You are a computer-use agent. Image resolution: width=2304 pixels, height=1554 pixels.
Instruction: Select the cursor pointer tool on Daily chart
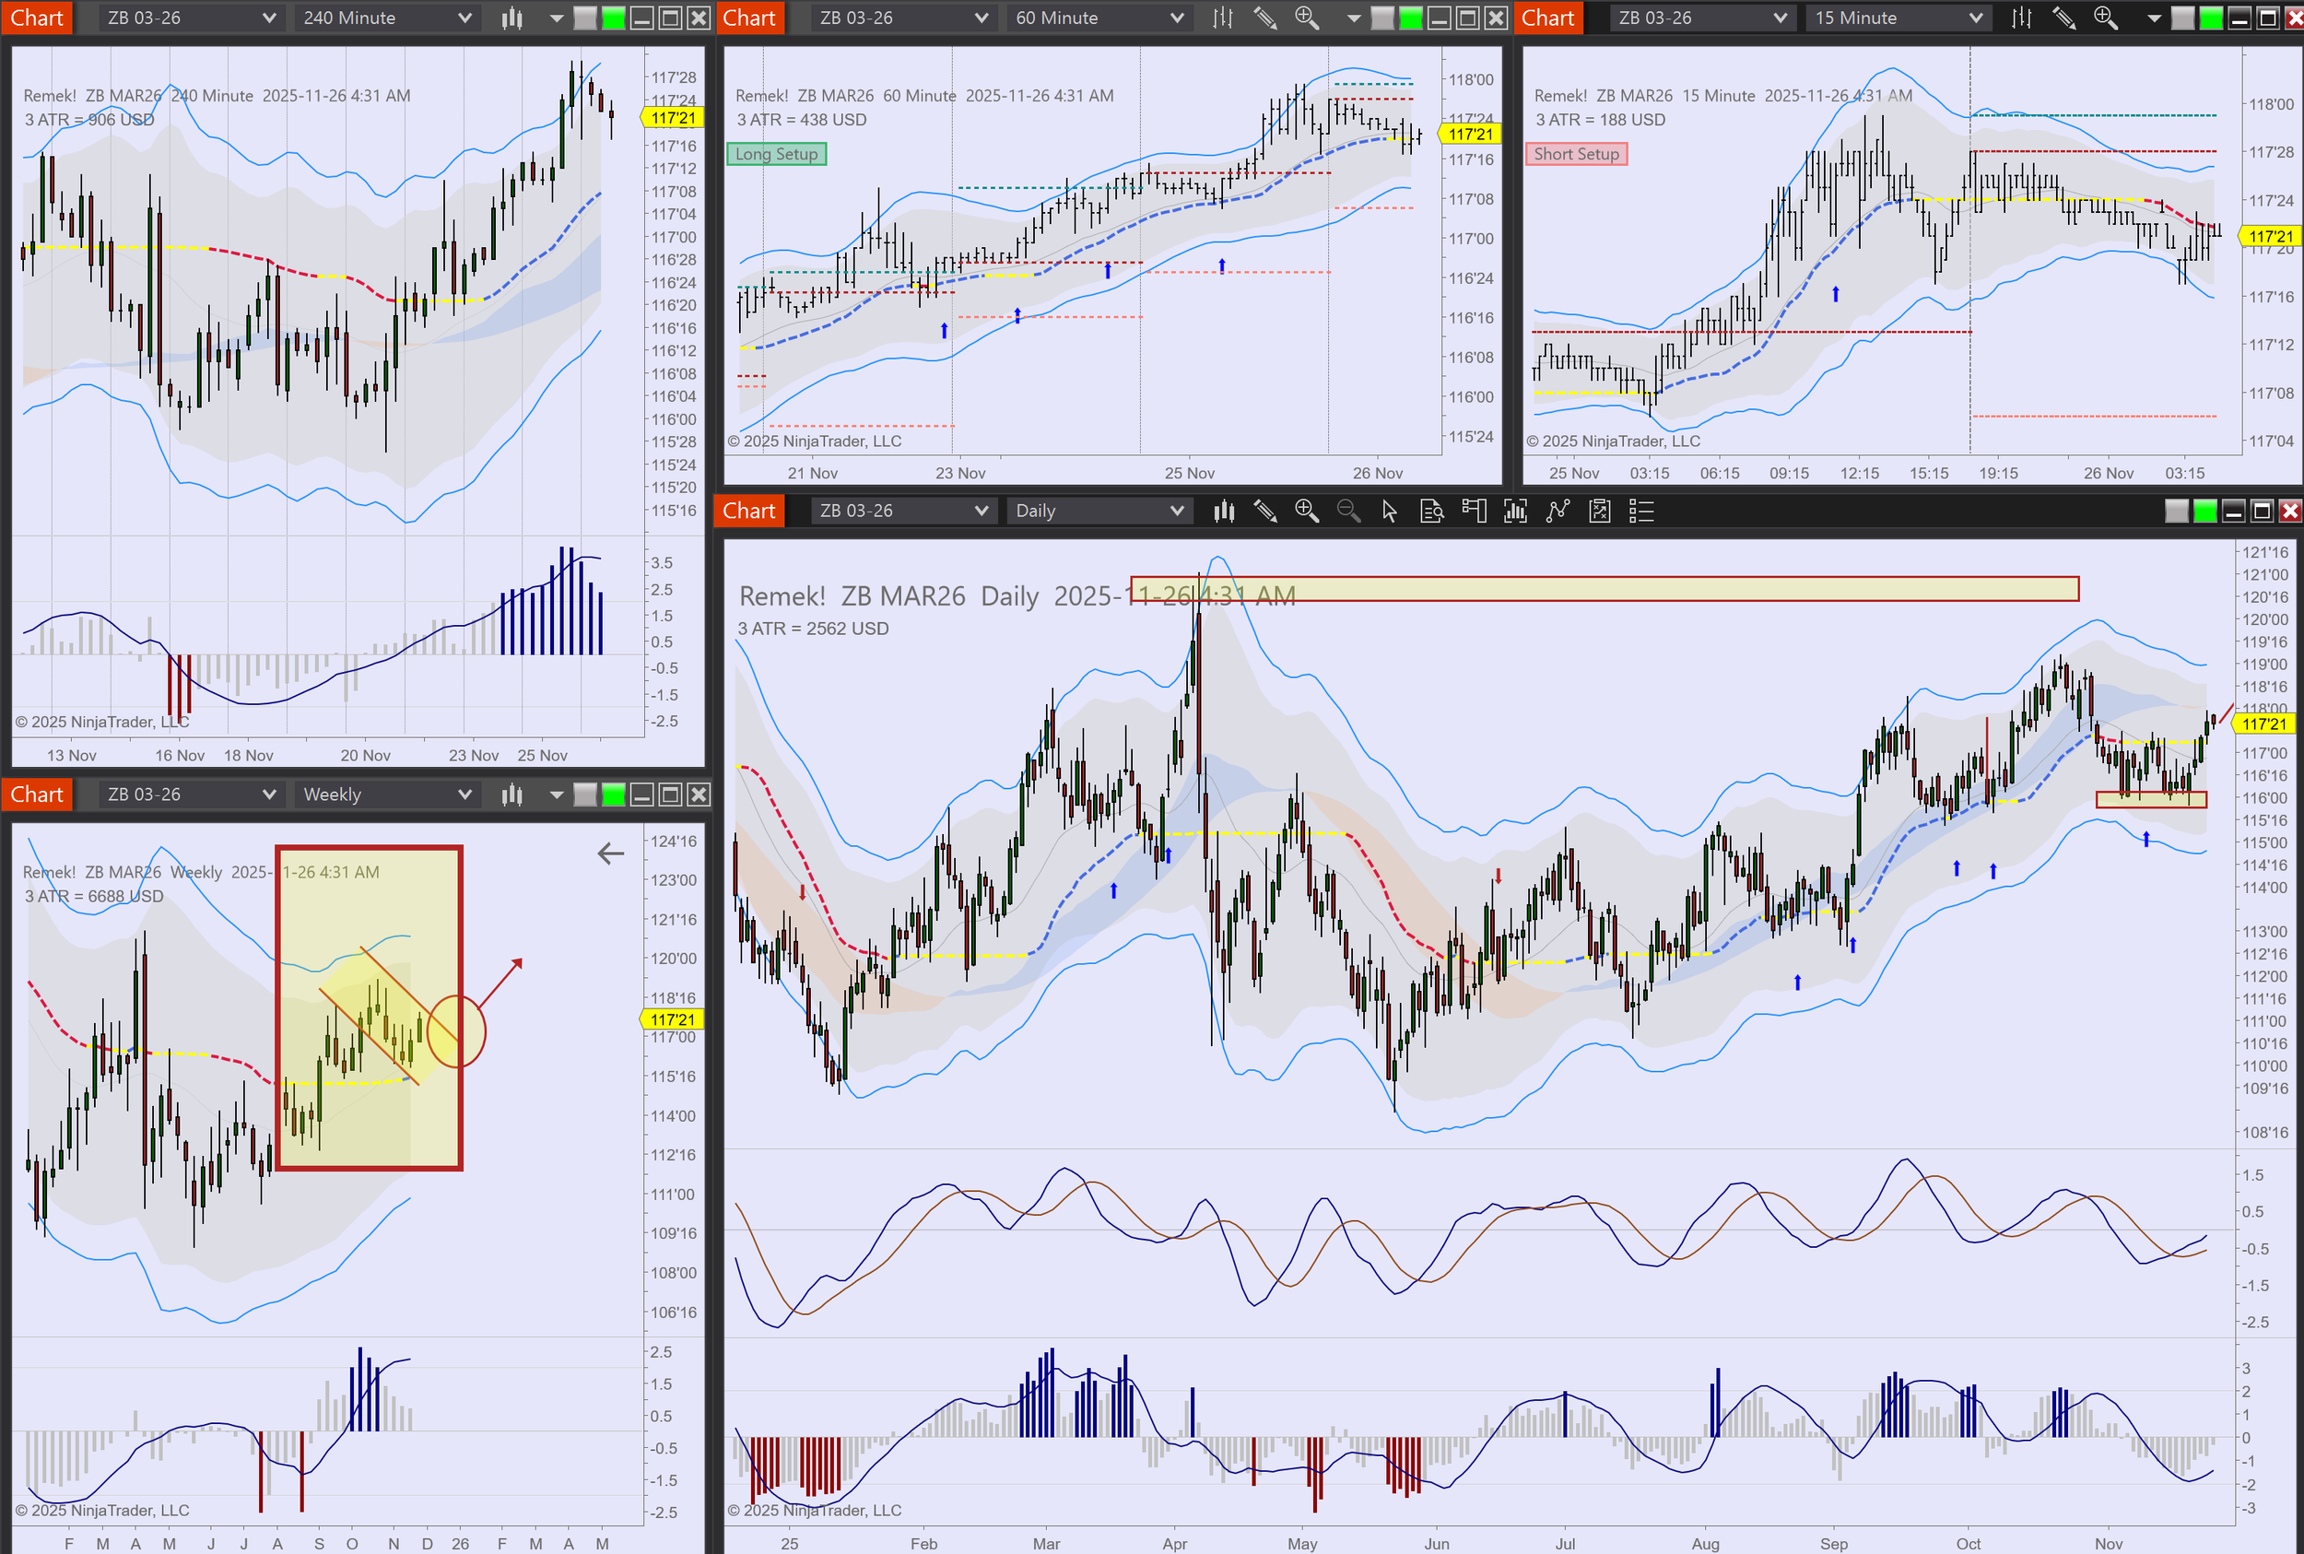(x=1390, y=511)
